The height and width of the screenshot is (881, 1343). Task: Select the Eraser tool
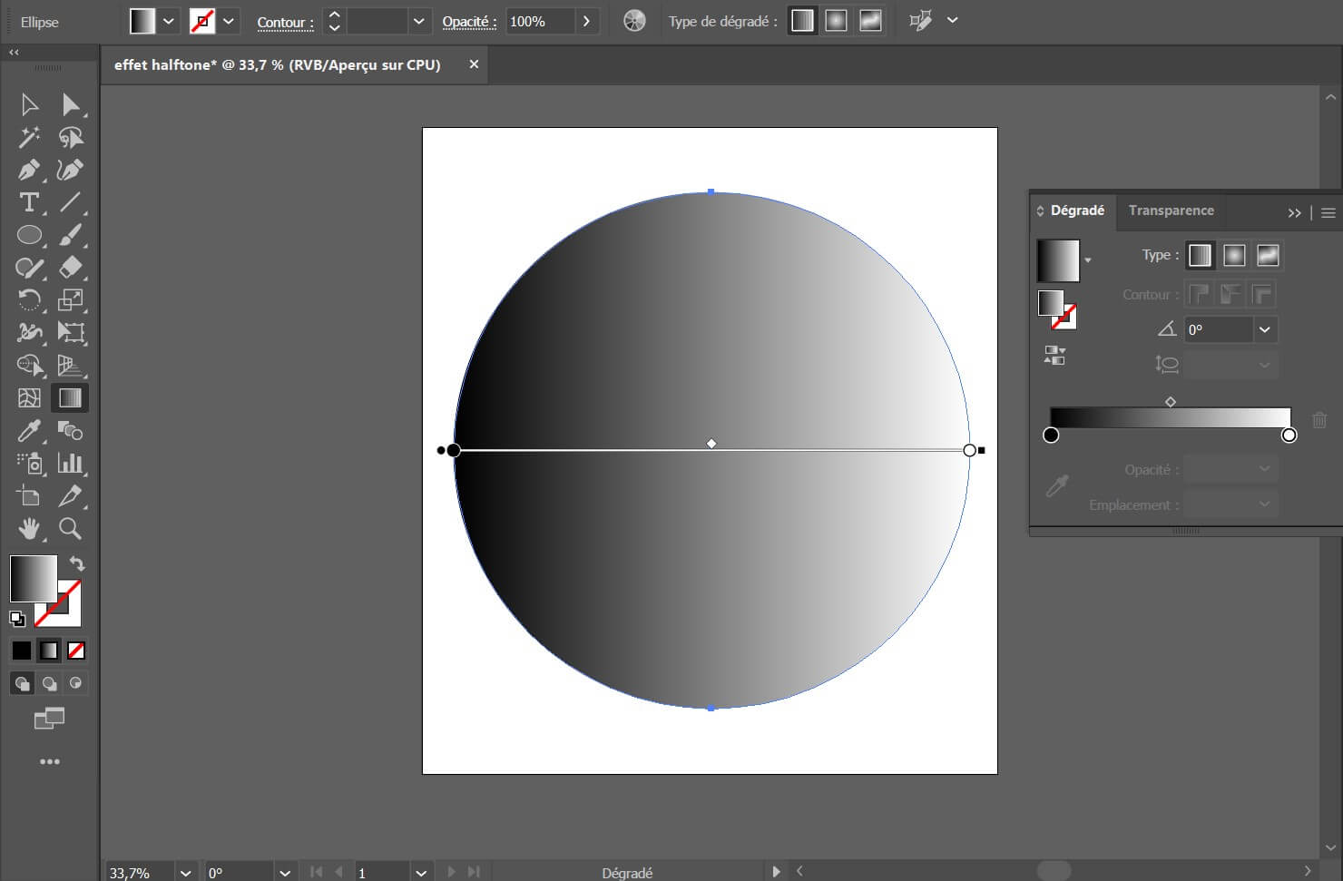(70, 268)
